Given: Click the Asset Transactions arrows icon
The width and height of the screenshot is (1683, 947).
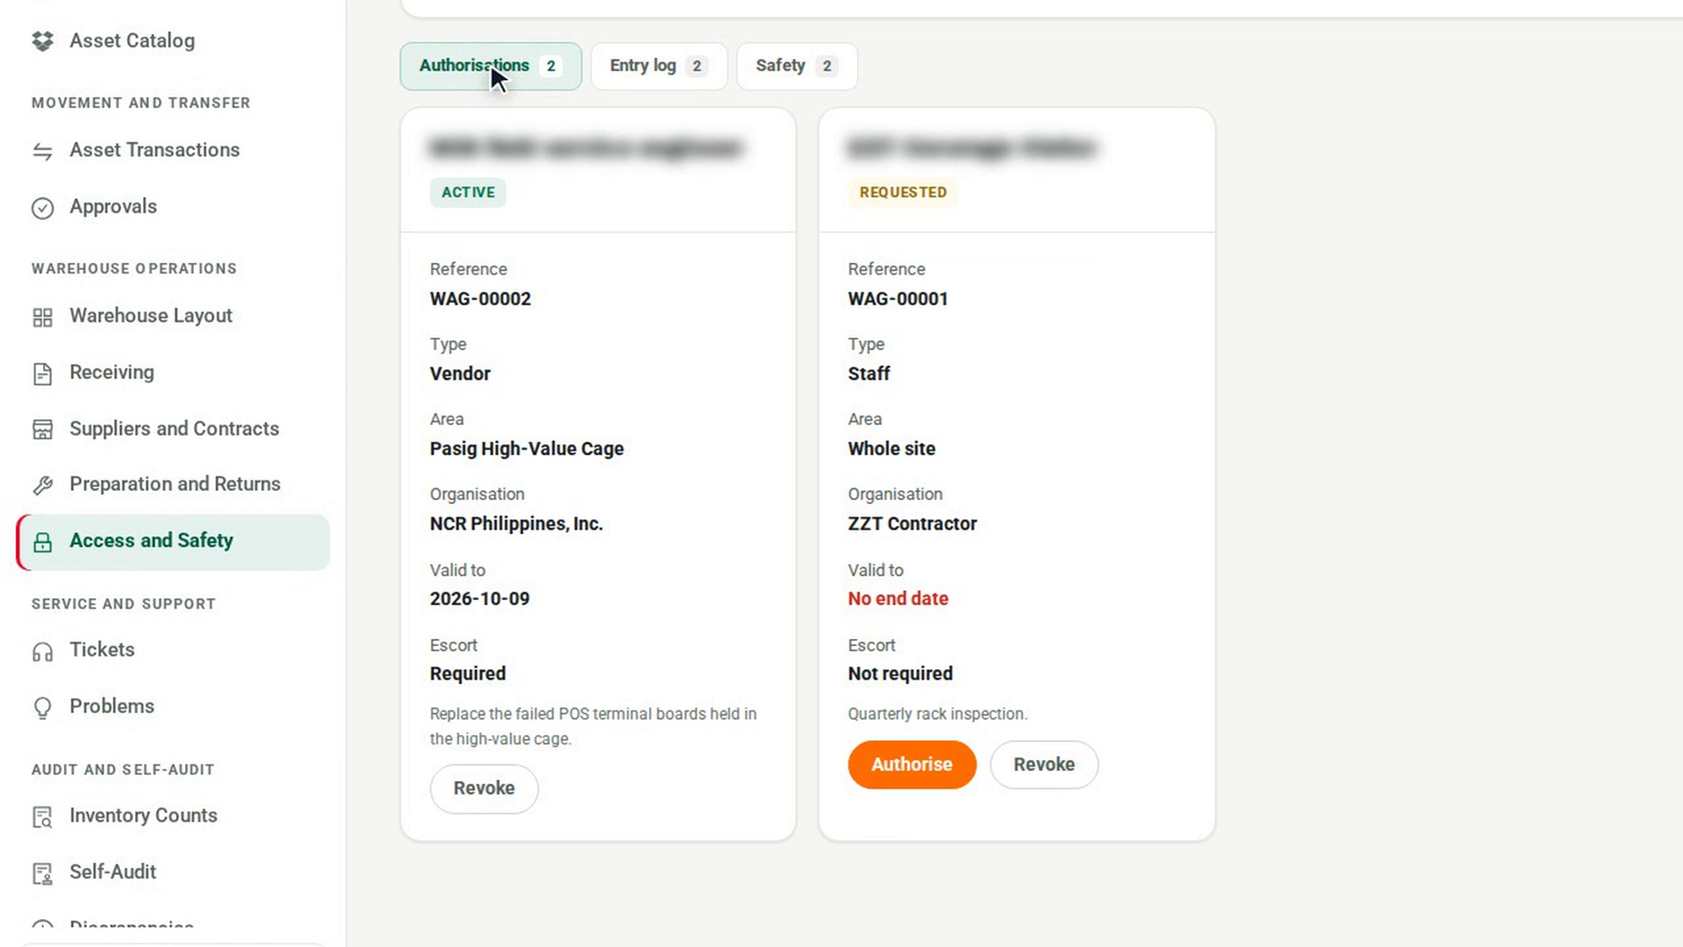Looking at the screenshot, I should tap(42, 152).
